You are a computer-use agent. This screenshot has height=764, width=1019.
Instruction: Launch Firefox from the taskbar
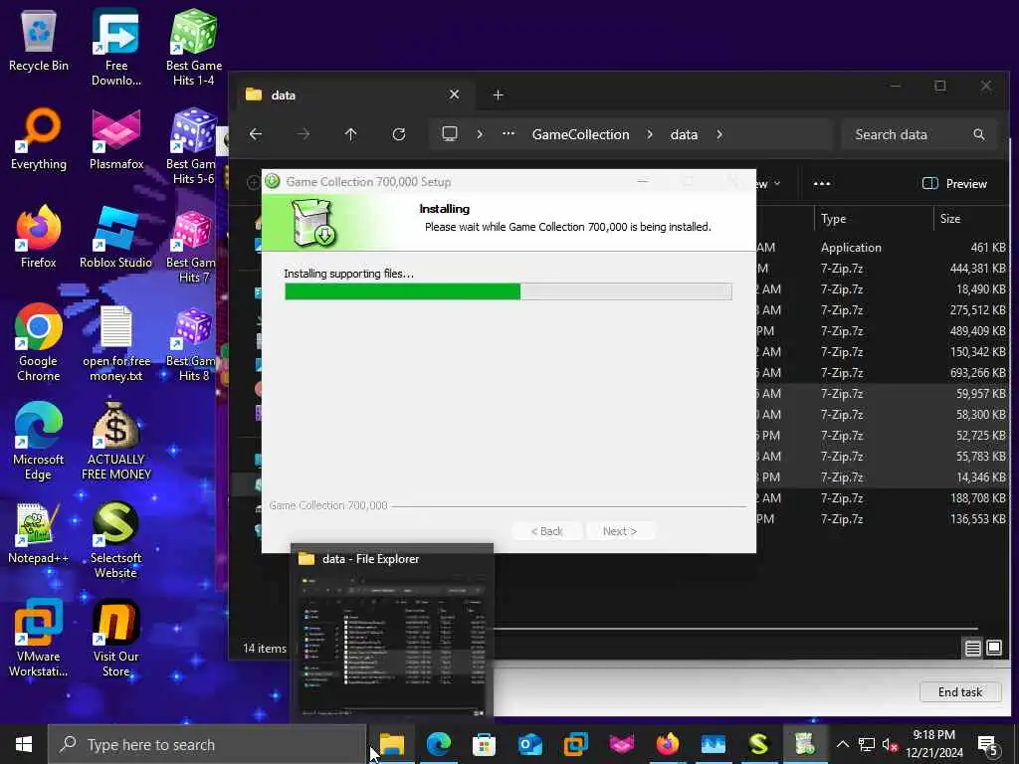668,744
